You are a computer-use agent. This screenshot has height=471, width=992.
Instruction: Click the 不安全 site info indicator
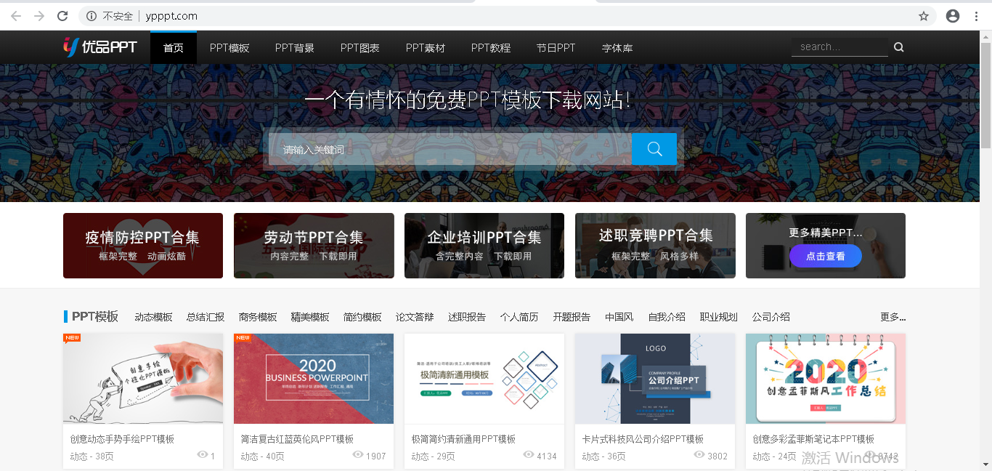[110, 15]
